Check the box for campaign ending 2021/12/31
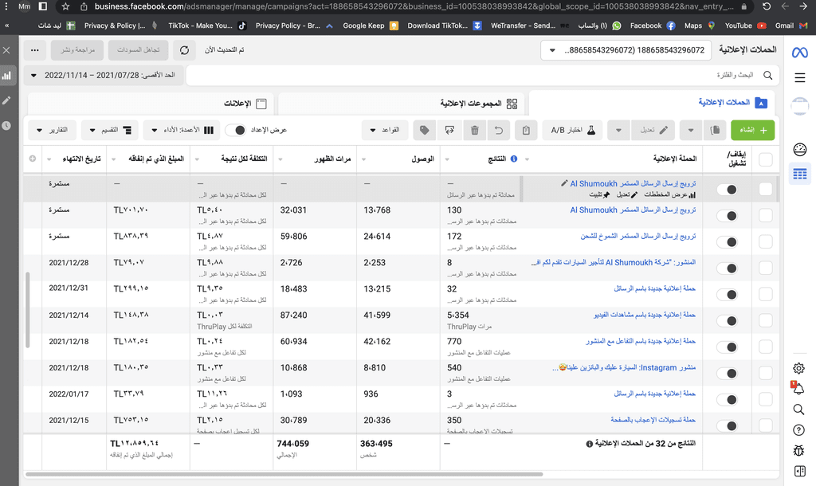This screenshot has width=816, height=486. [766, 294]
